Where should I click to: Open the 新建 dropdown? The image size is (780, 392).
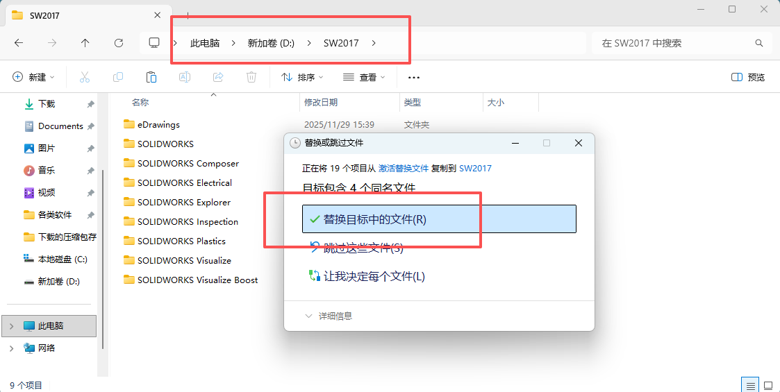tap(33, 77)
